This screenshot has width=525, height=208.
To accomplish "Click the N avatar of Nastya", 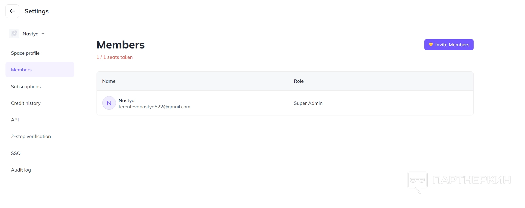I will 109,103.
